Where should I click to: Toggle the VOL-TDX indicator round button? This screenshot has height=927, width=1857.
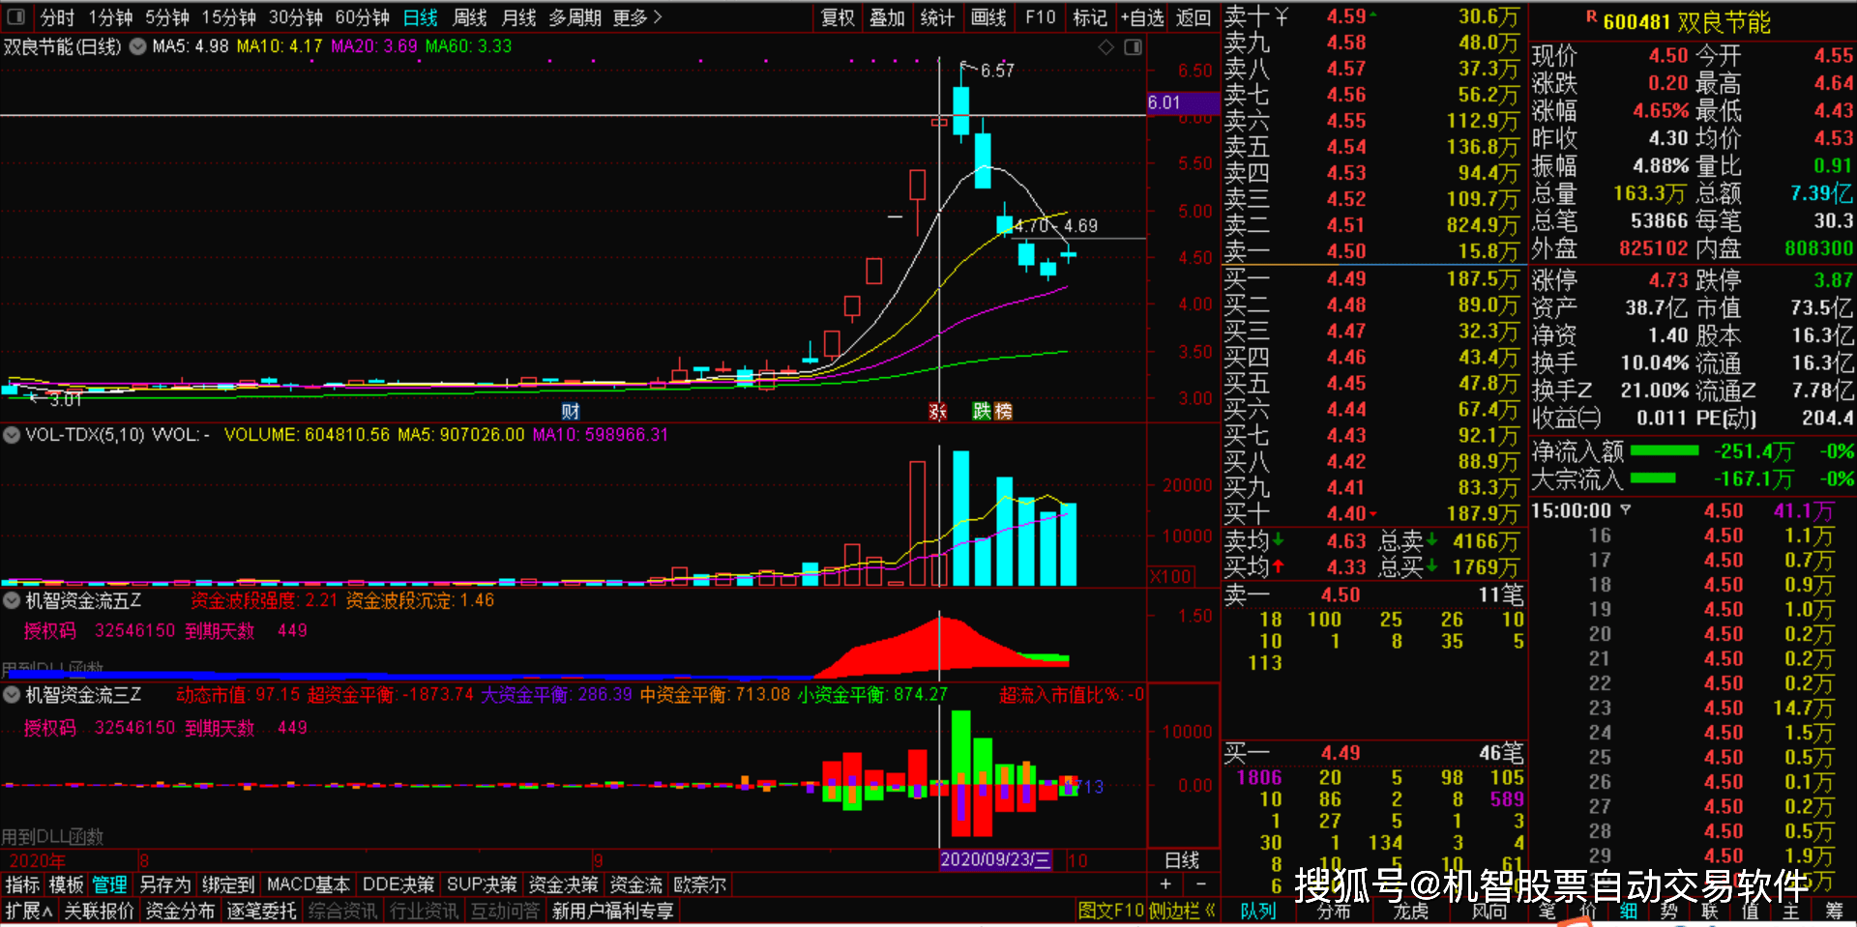[x=12, y=435]
